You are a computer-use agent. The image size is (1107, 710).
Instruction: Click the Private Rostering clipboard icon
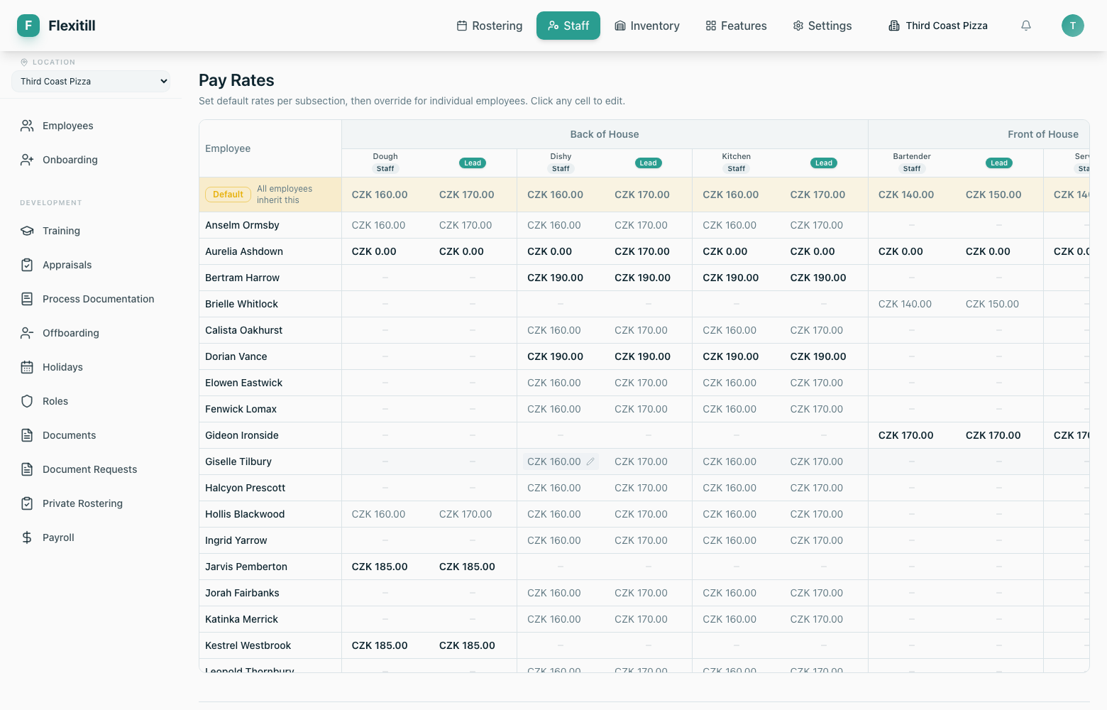click(27, 503)
